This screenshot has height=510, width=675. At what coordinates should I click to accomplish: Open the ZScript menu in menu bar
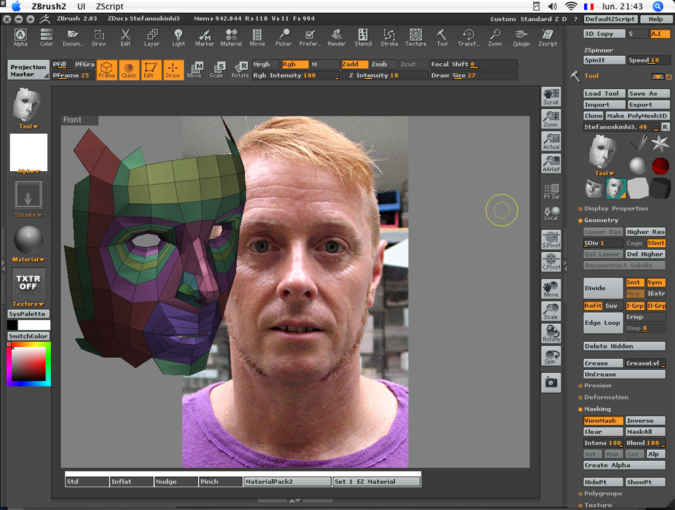coord(110,6)
